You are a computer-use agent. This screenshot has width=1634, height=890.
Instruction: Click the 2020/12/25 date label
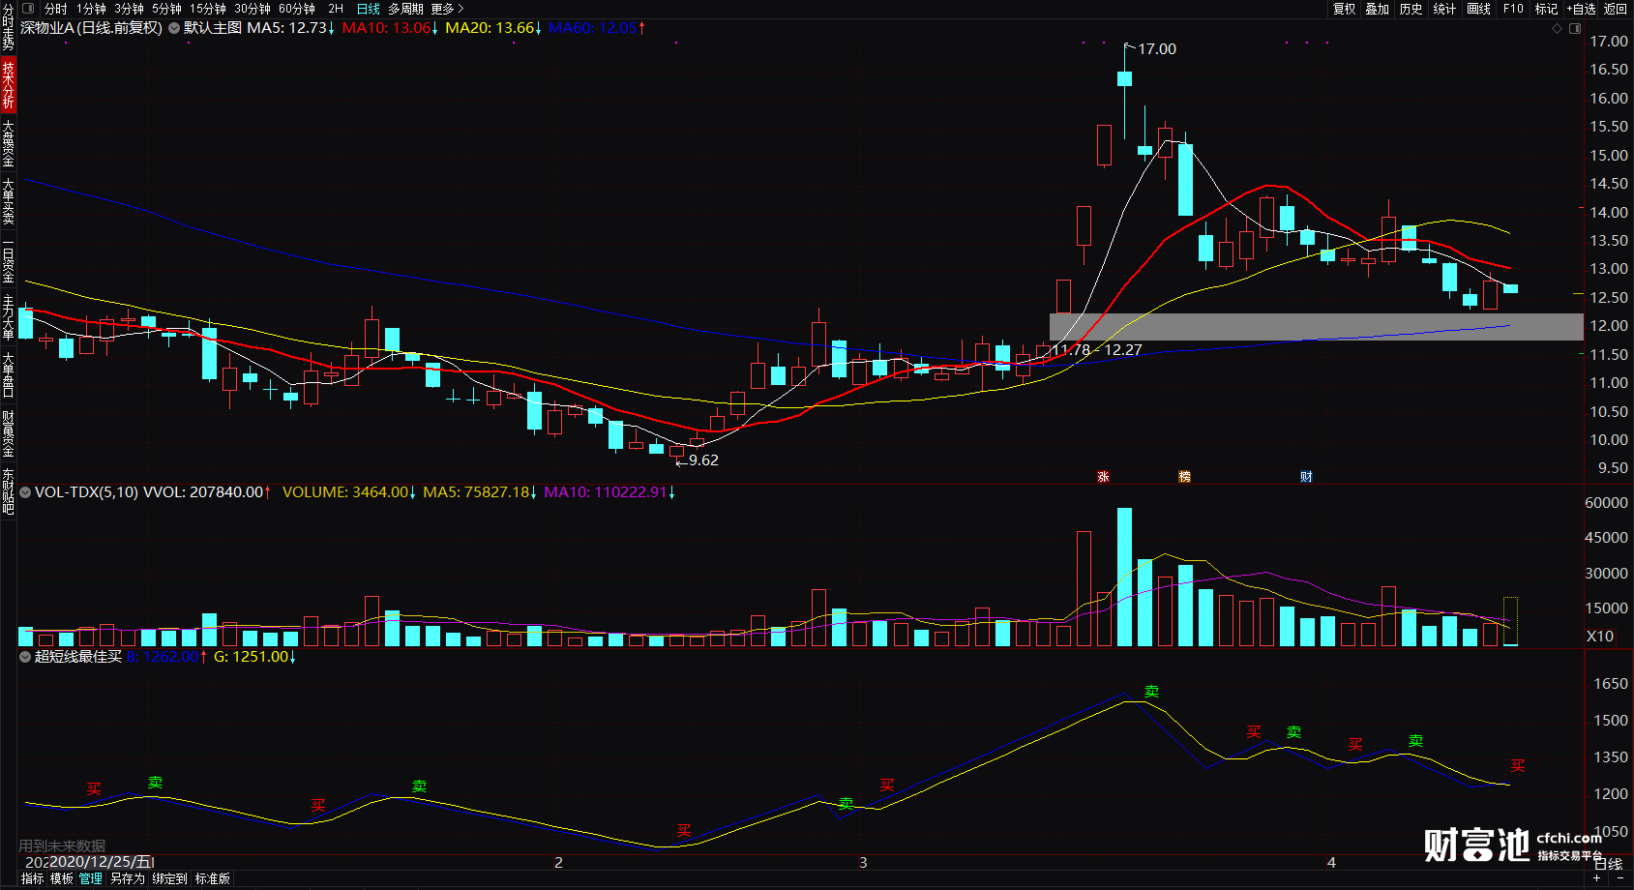(x=101, y=862)
